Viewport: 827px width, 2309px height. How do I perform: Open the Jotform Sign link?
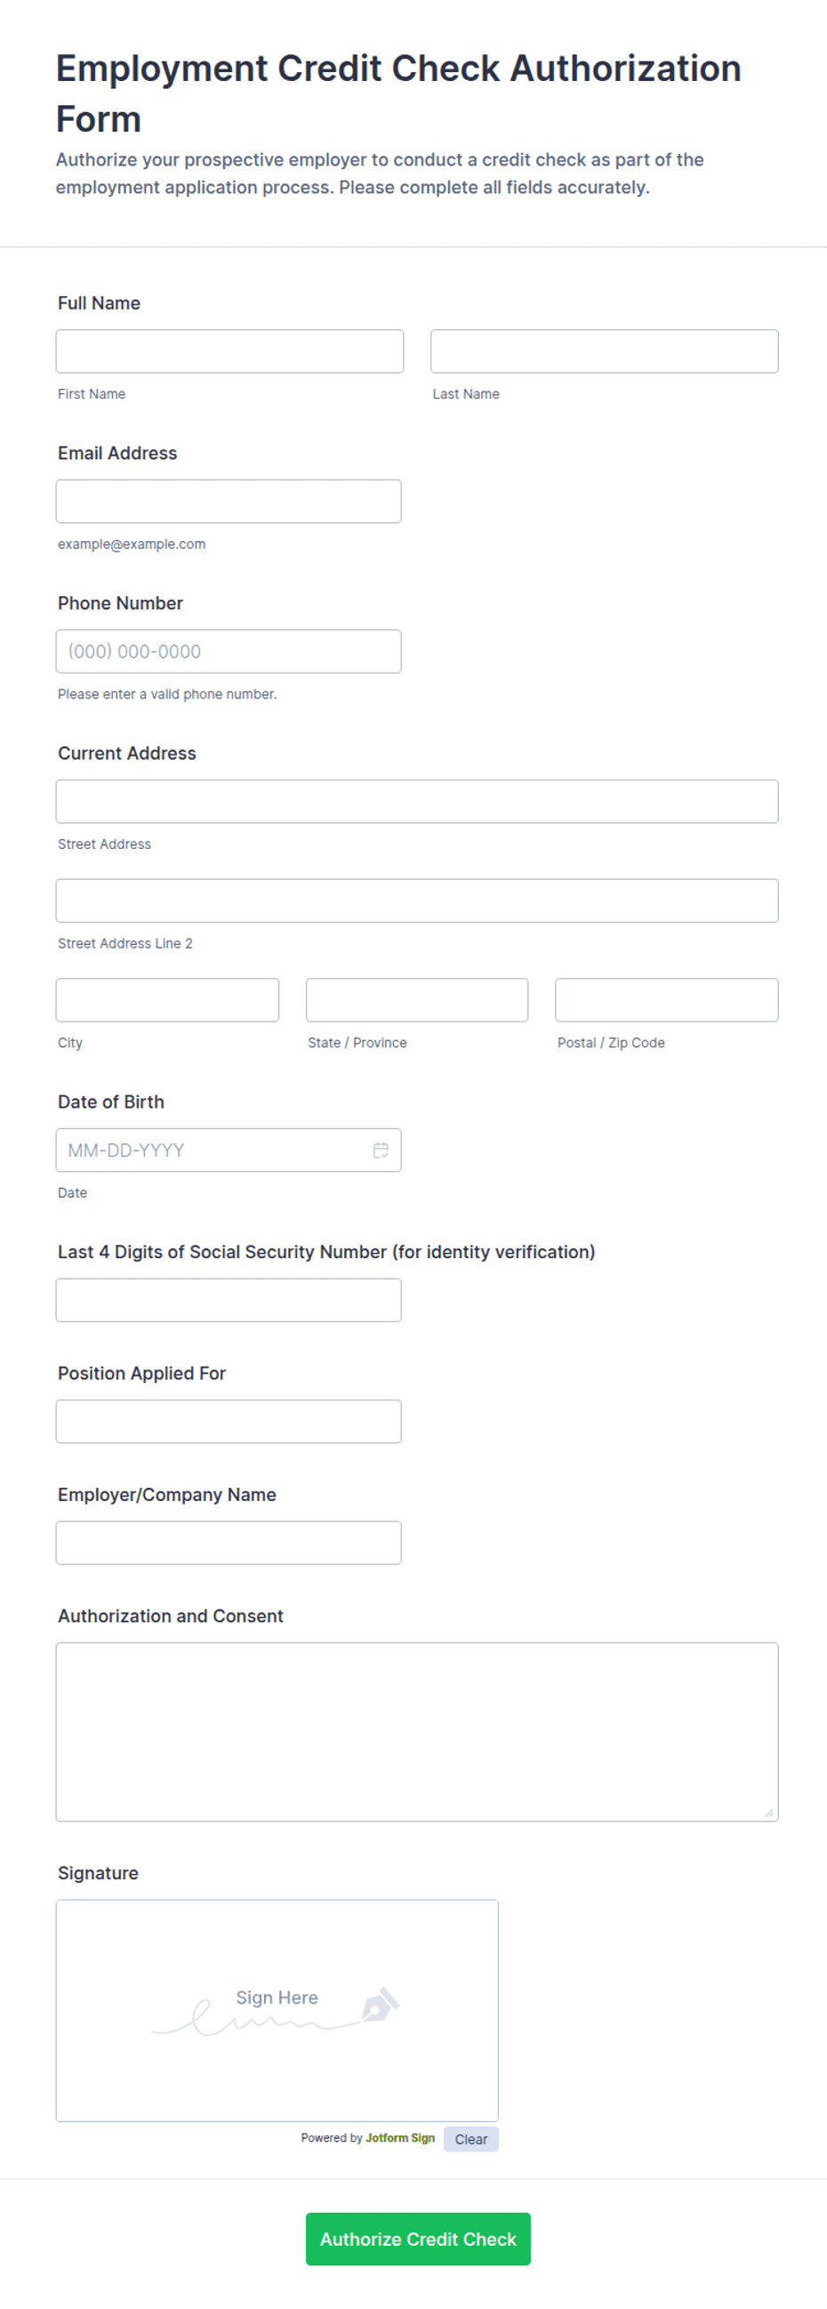point(399,2138)
